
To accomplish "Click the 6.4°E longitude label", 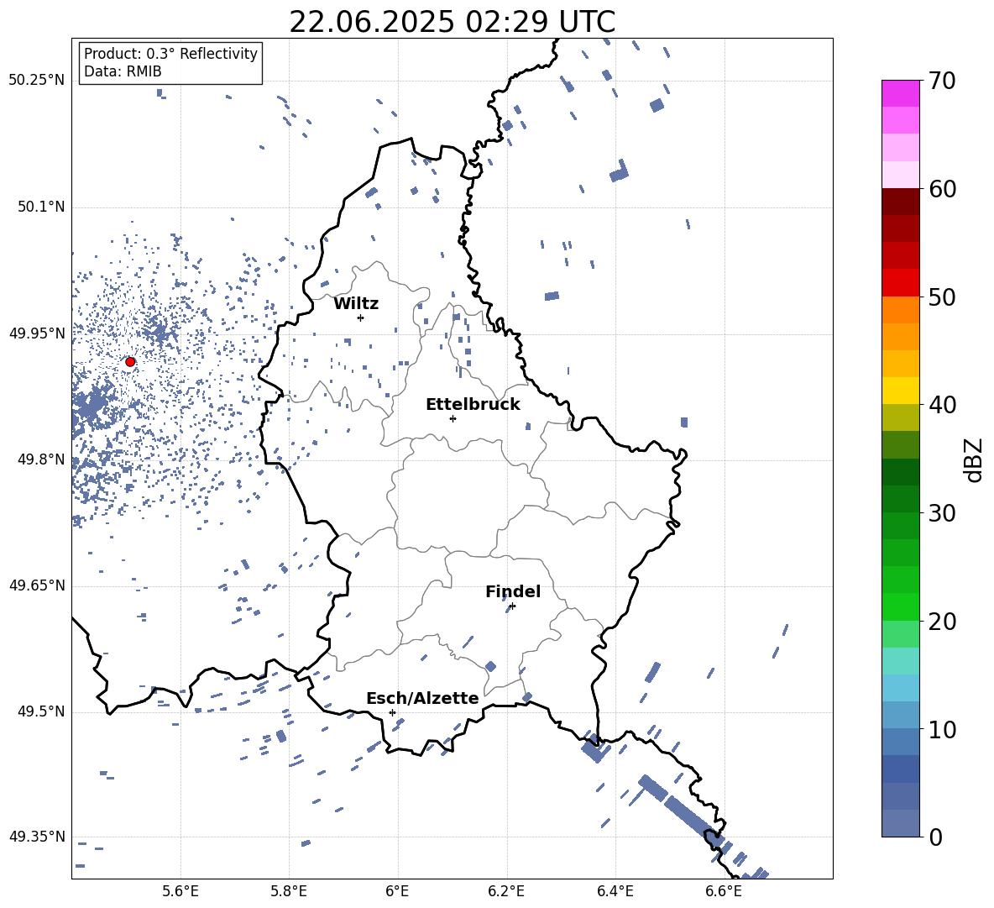I will pos(615,891).
